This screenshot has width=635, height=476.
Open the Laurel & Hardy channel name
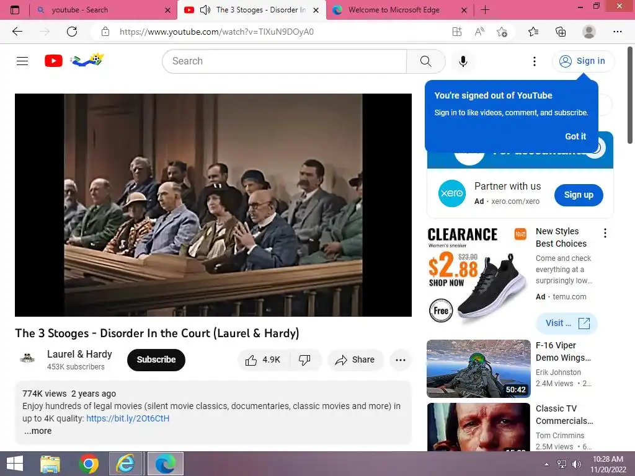[x=79, y=354]
